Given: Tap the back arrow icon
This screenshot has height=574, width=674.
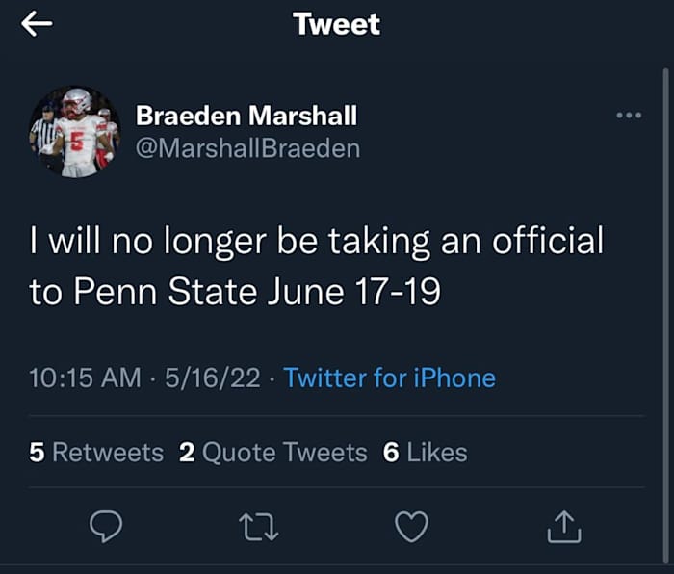Looking at the screenshot, I should [37, 25].
